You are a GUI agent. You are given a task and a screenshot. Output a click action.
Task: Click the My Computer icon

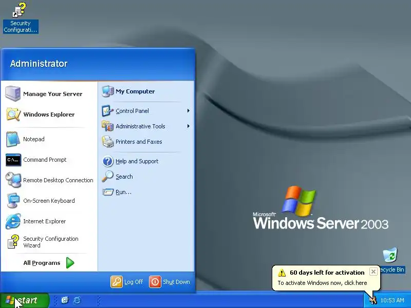click(x=108, y=91)
